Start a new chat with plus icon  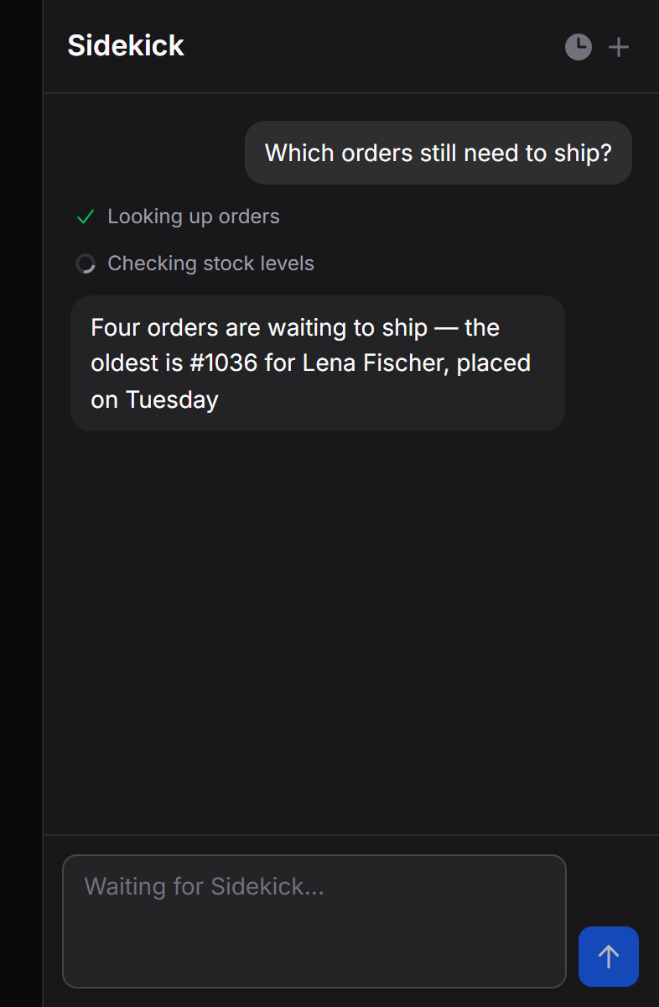[619, 47]
